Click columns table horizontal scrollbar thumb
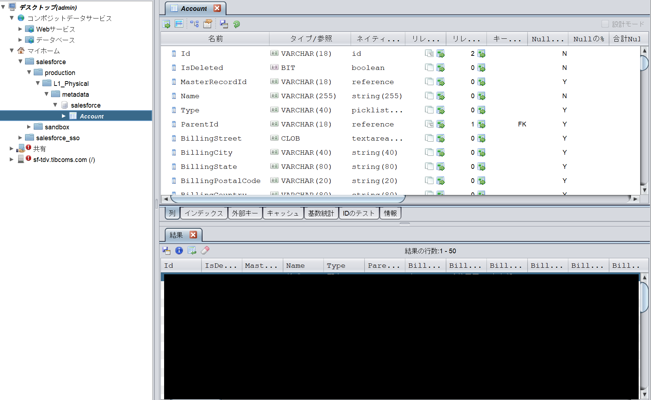This screenshot has width=651, height=400. [288, 199]
